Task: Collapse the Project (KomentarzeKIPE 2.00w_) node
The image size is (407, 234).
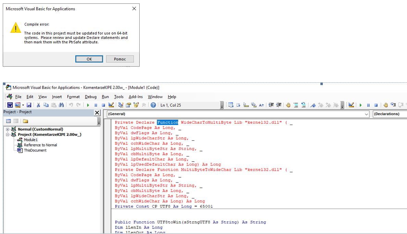Action: 7,134
